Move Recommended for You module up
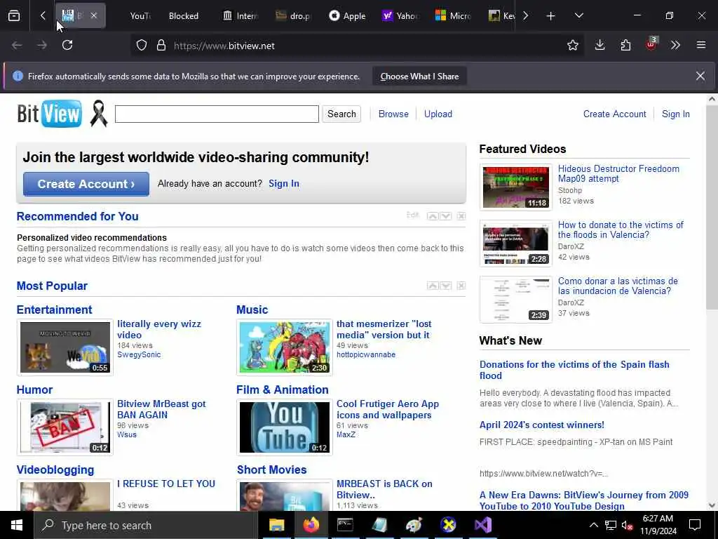 point(432,216)
